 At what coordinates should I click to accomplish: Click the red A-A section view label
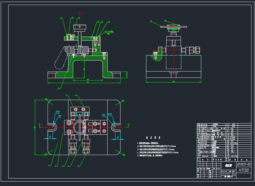(x=81, y=13)
